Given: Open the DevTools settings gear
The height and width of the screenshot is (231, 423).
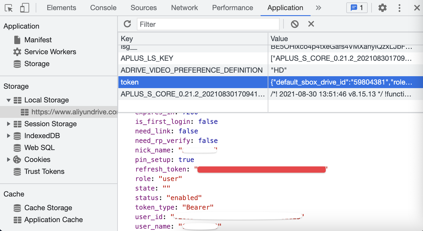Looking at the screenshot, I should coord(382,8).
